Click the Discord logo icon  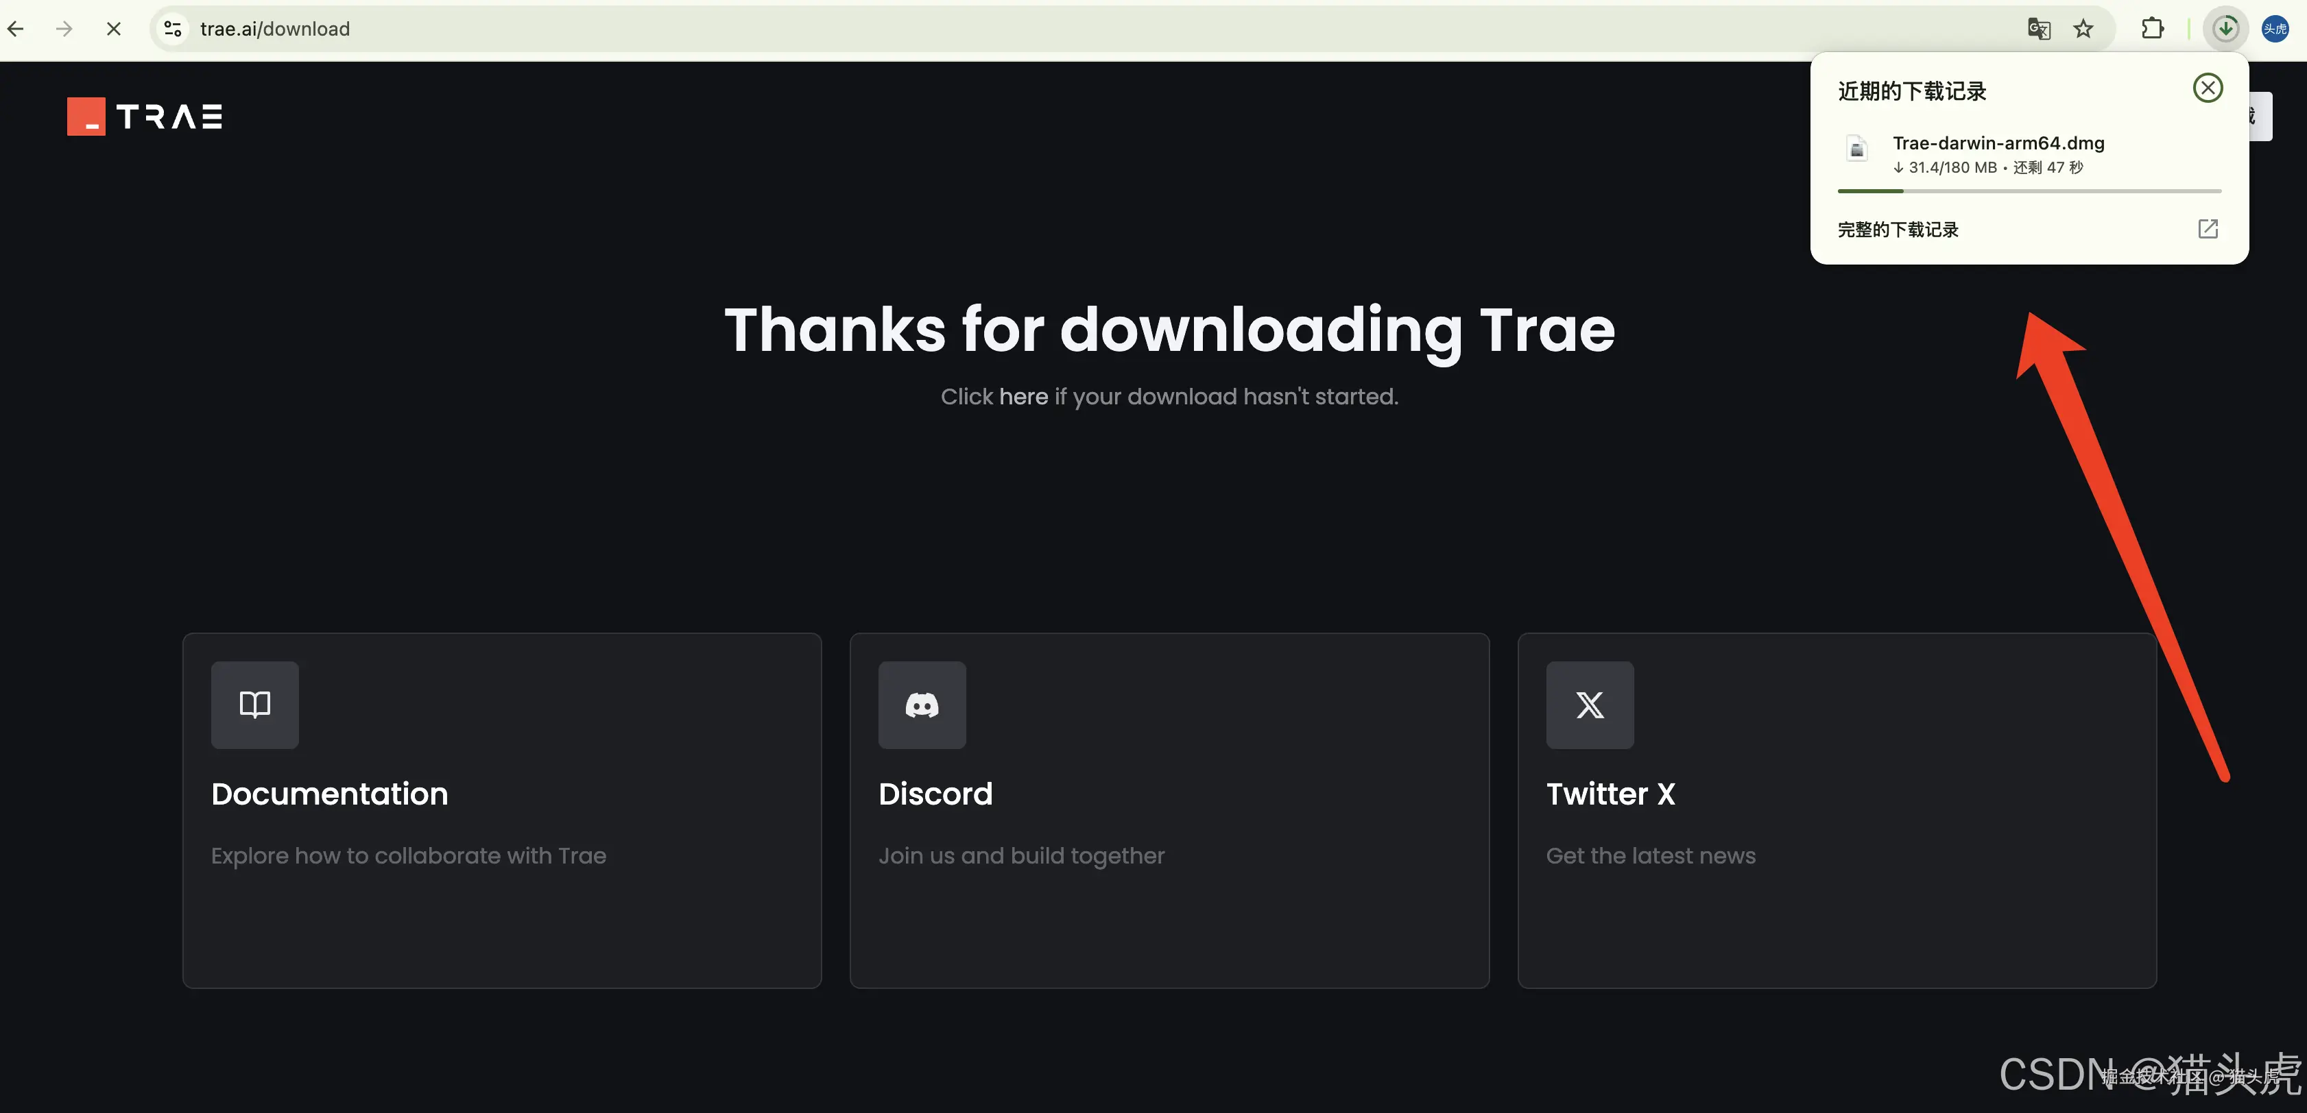pyautogui.click(x=922, y=705)
